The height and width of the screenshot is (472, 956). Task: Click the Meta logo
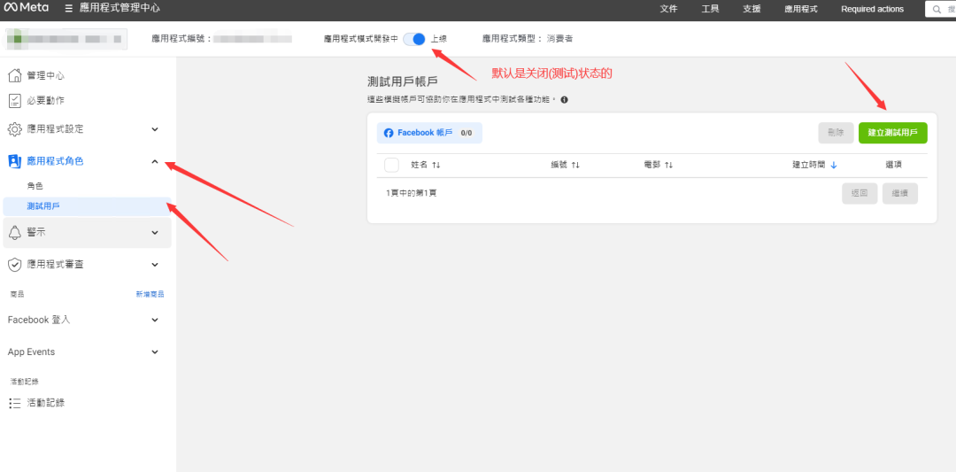[27, 9]
